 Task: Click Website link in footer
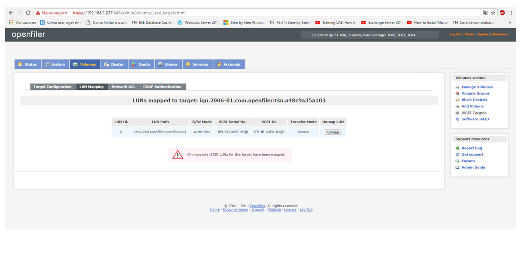[274, 210]
